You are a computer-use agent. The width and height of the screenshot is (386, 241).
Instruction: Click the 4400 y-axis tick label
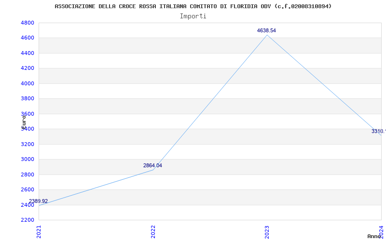28,53
